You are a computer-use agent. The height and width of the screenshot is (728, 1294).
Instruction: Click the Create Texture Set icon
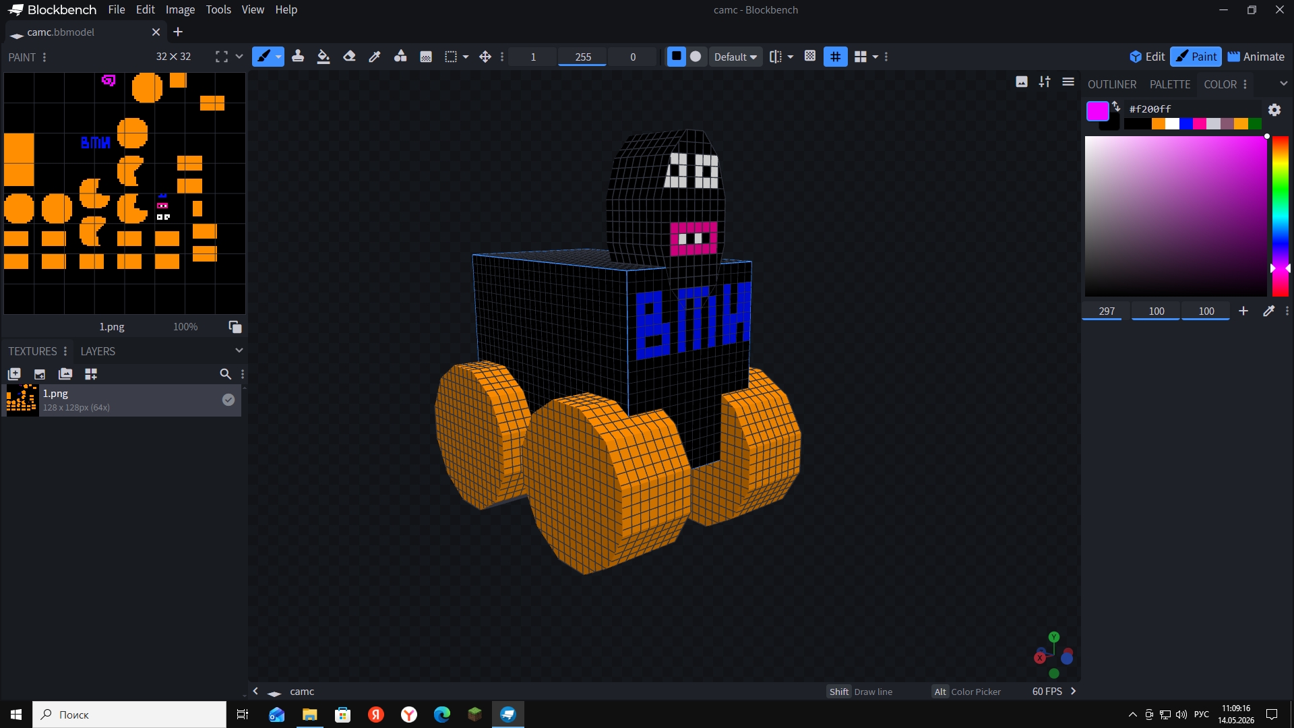(x=91, y=374)
